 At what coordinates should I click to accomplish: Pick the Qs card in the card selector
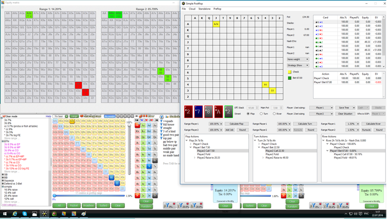(155, 137)
